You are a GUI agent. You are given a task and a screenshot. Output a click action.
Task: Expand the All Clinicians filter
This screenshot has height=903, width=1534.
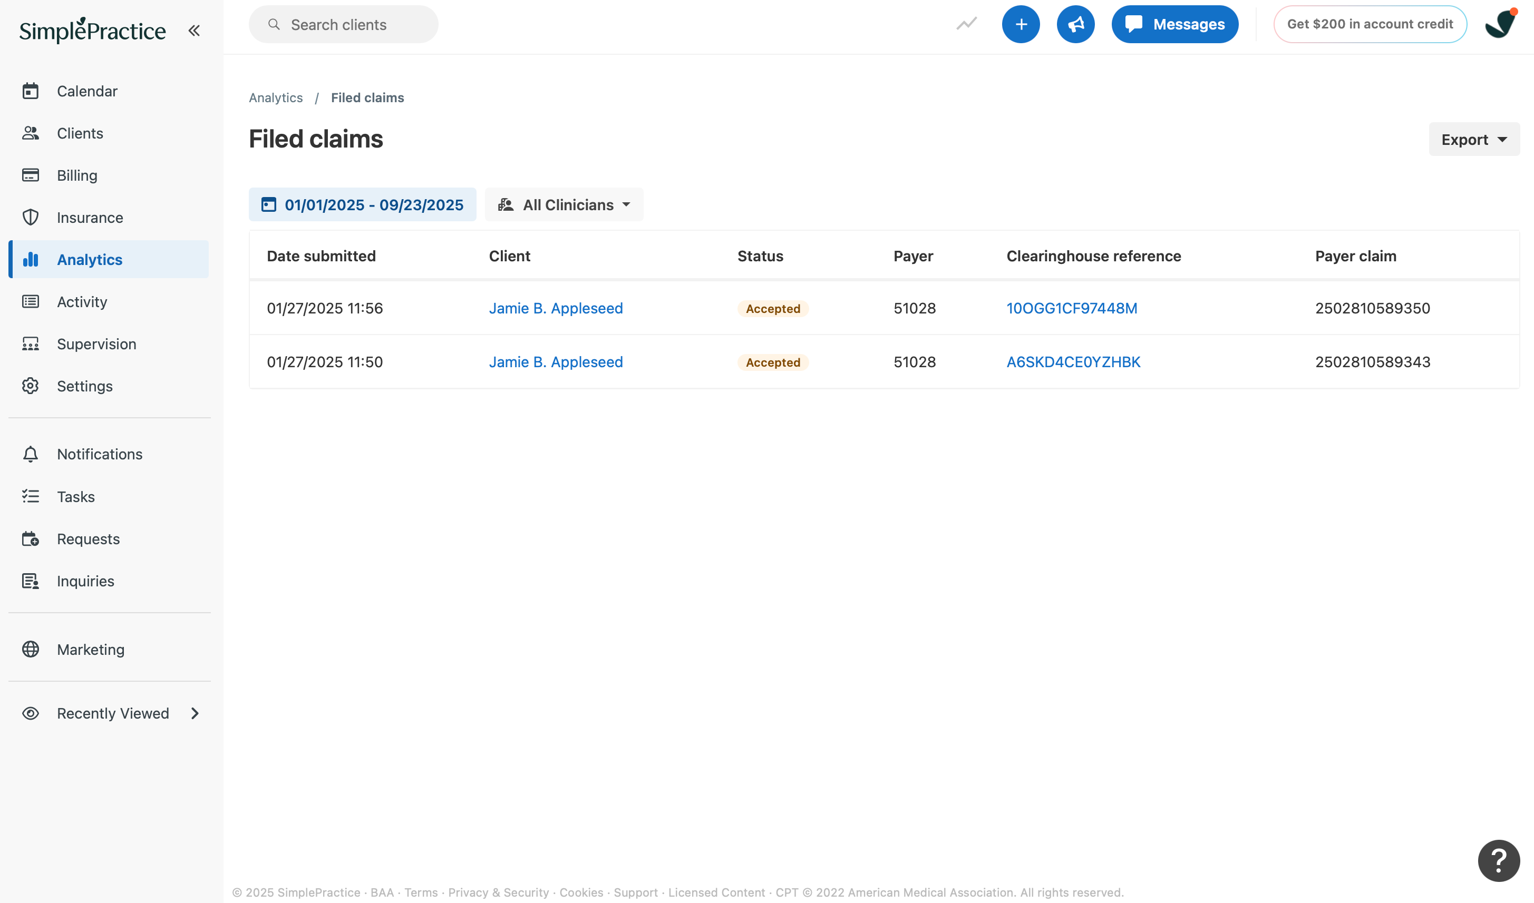coord(564,204)
